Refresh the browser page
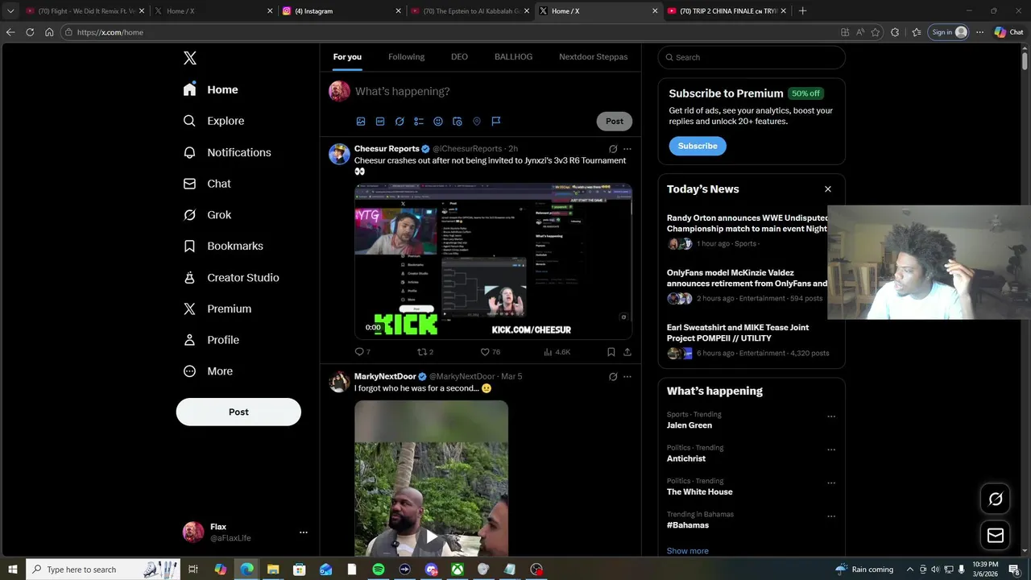The image size is (1031, 580). click(30, 32)
